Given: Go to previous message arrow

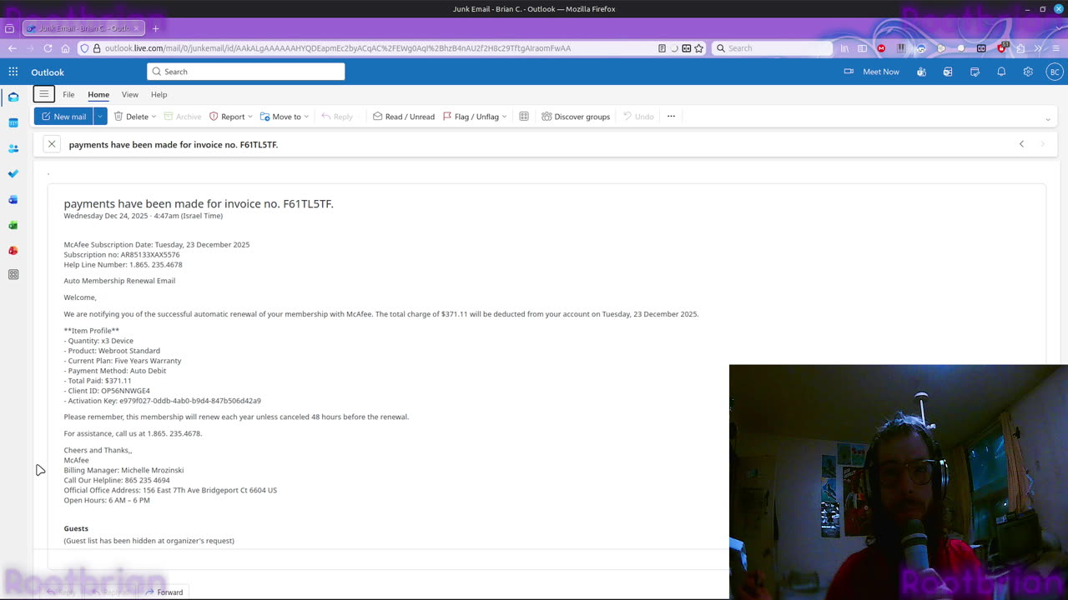Looking at the screenshot, I should [1021, 144].
